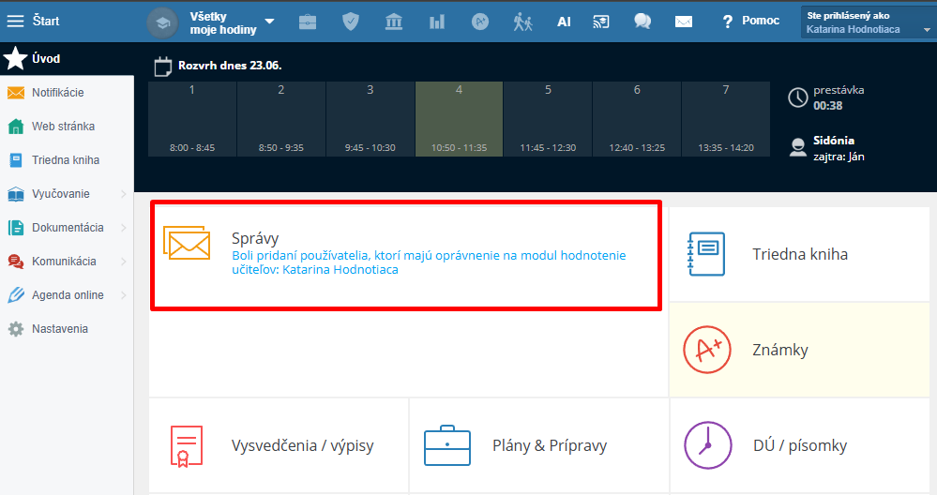Click the screen cast education icon
Viewport: 937px width, 495px height.
click(601, 22)
